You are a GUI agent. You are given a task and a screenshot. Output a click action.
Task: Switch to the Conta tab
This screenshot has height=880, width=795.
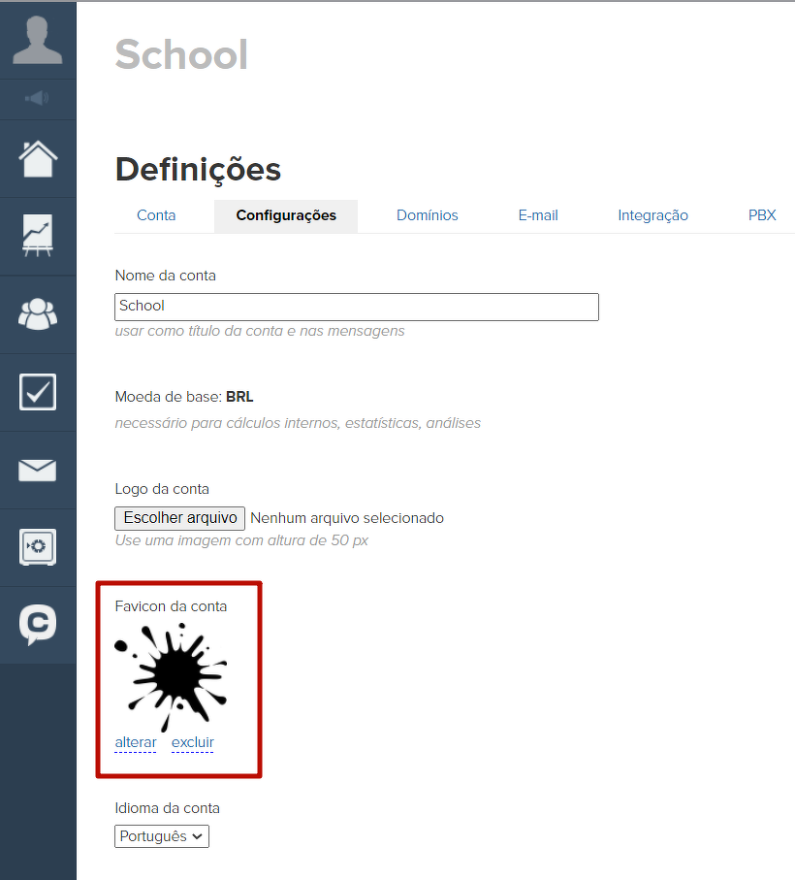pos(156,215)
